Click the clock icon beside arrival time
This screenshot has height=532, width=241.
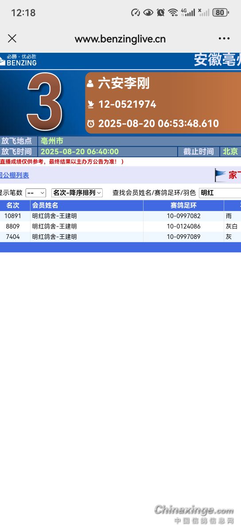91,124
